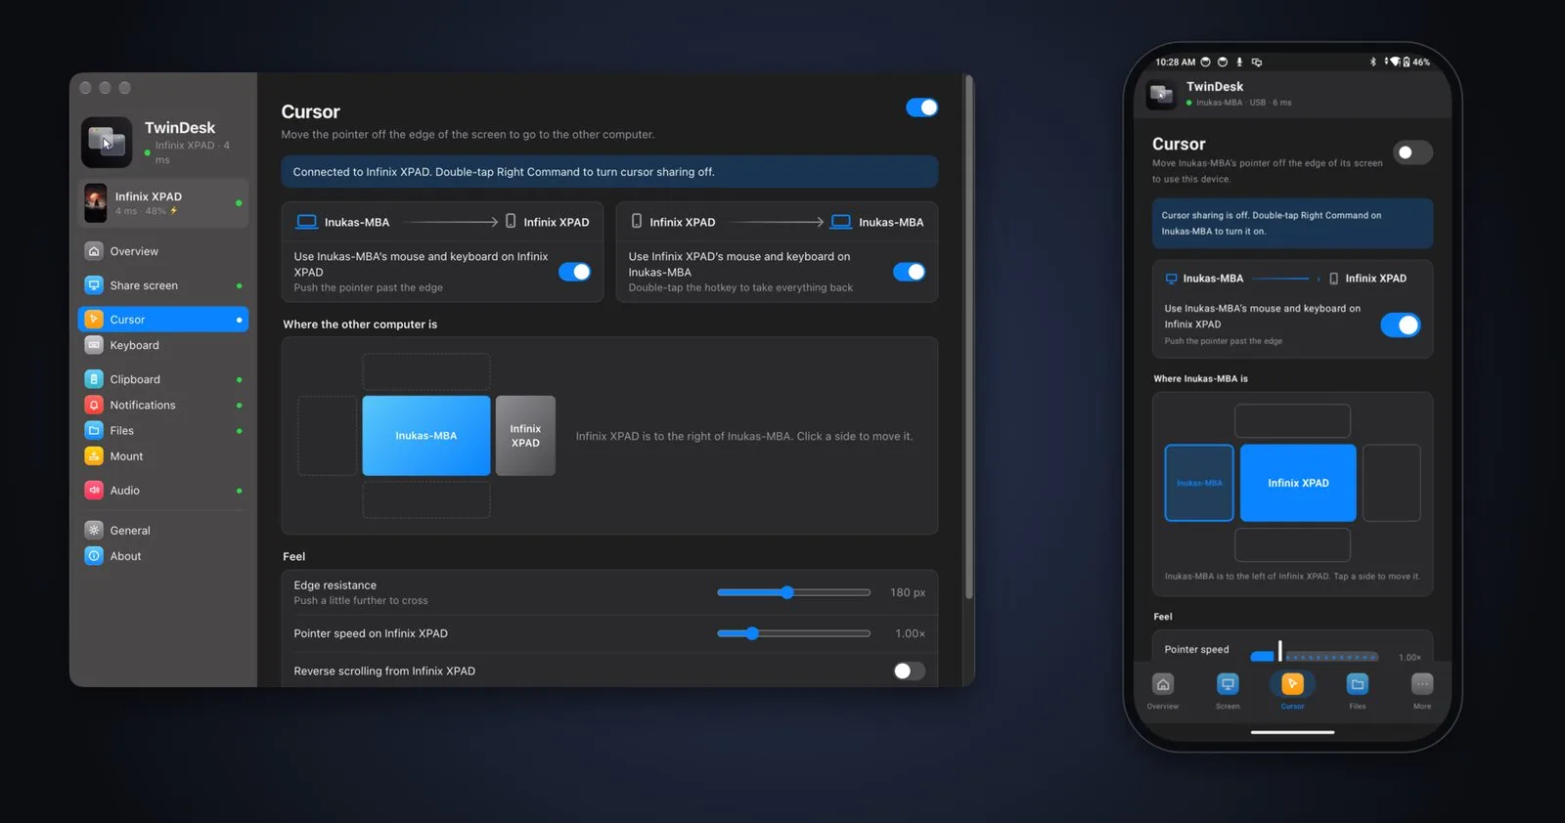This screenshot has width=1565, height=823.
Task: Open Notifications settings in the sidebar
Action: 162,405
